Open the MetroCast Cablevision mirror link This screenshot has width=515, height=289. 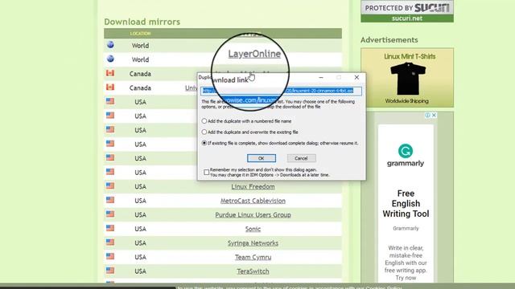pos(253,201)
